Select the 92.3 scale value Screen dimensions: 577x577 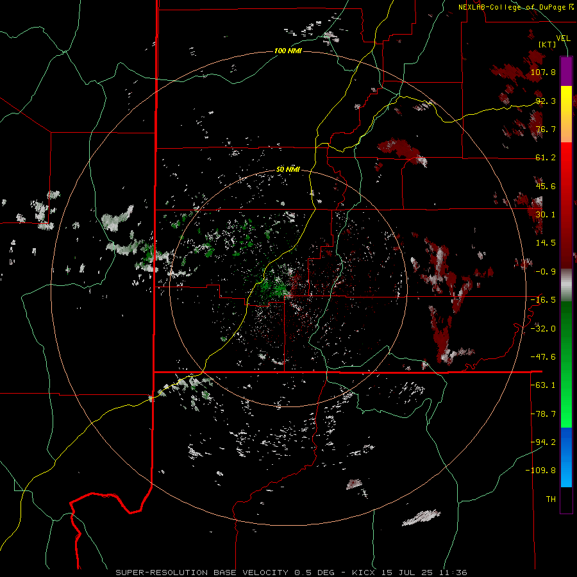pos(546,101)
